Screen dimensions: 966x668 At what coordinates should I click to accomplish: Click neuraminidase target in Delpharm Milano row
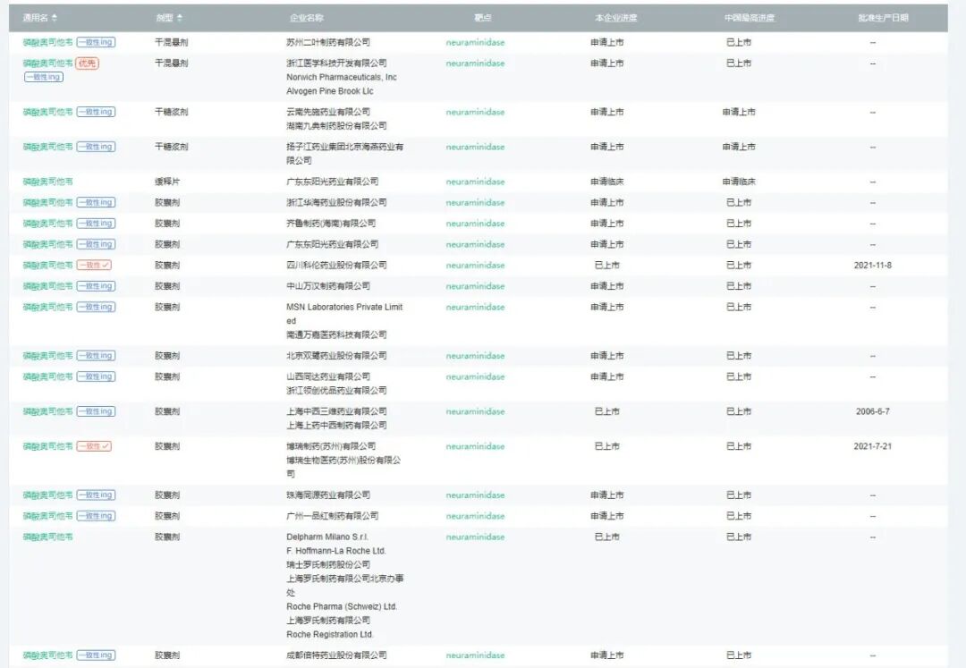[475, 537]
